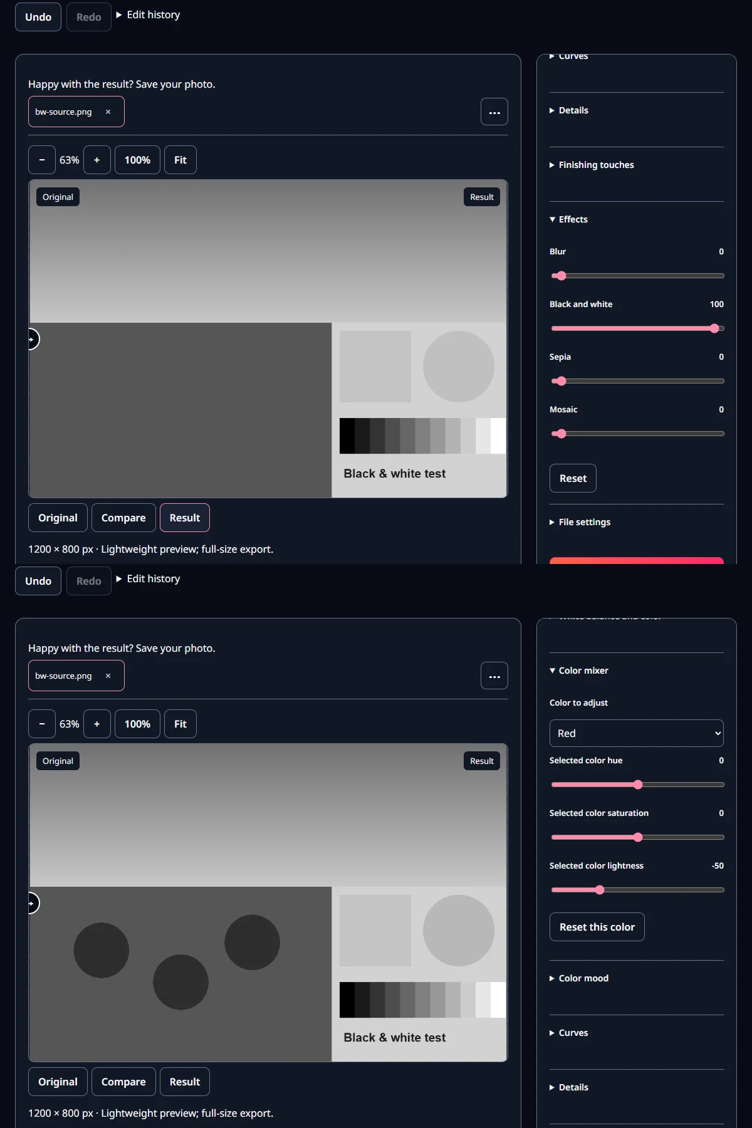Screen dimensions: 752x1128
Task: Remove bw-source.png via its x beside Effects panel
Action: tap(108, 112)
